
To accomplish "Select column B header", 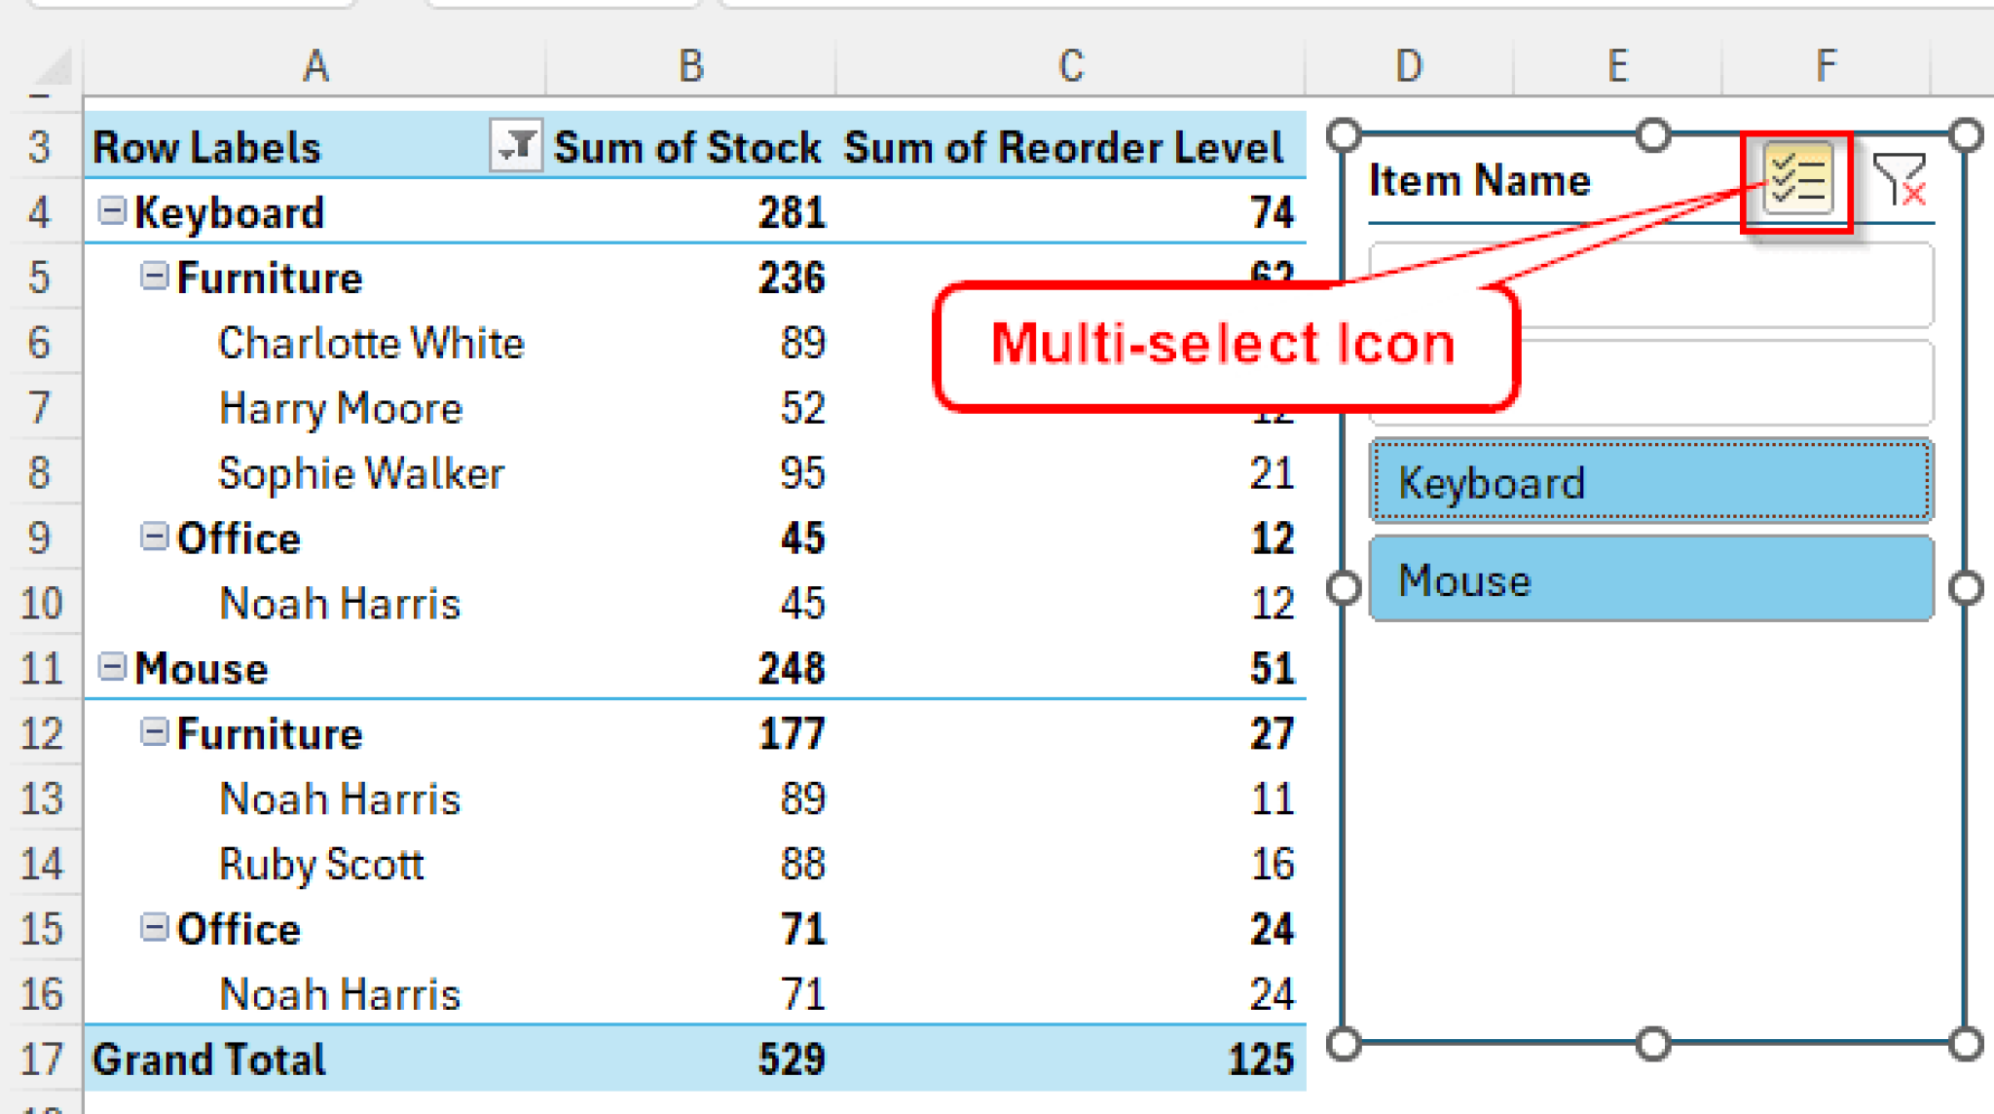I will 690,64.
